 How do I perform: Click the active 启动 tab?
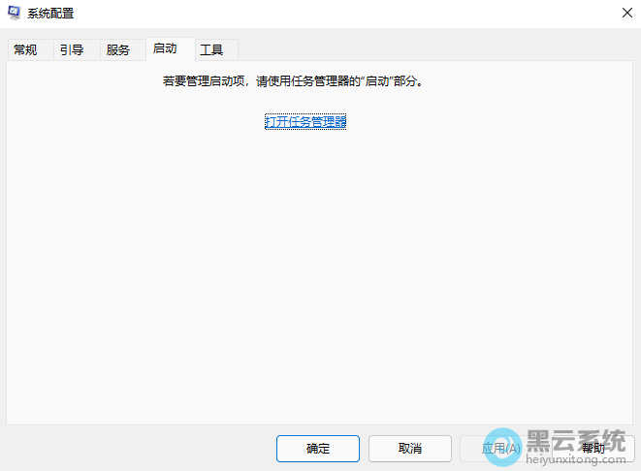point(165,49)
